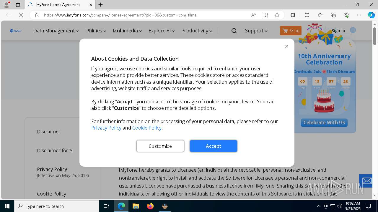Viewport: 378px width, 212px height.
Task: Open the browser profile icon
Action: tap(6, 5)
